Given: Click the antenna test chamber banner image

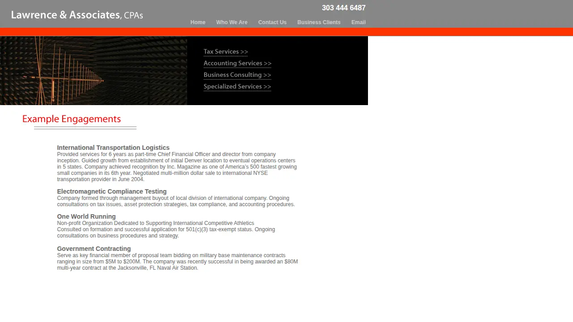Looking at the screenshot, I should pos(94,71).
